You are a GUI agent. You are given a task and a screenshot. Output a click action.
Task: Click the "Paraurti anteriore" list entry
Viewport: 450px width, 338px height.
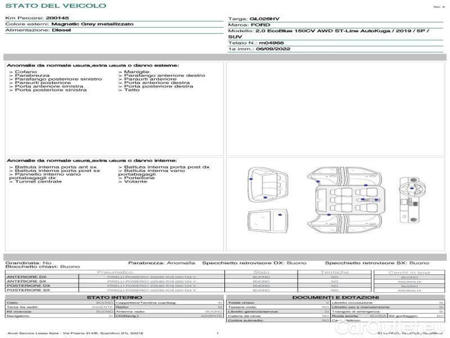[150, 79]
